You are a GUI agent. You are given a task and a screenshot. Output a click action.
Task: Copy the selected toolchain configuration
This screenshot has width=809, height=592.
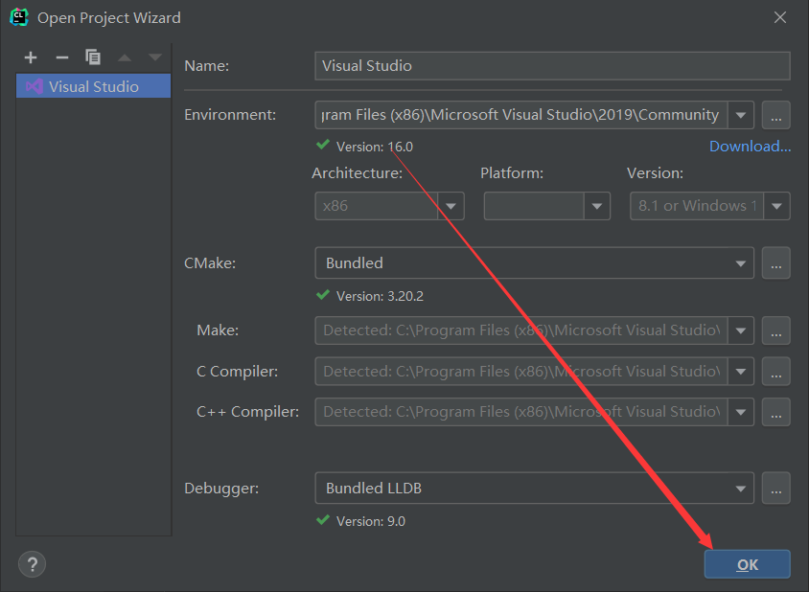pos(93,57)
